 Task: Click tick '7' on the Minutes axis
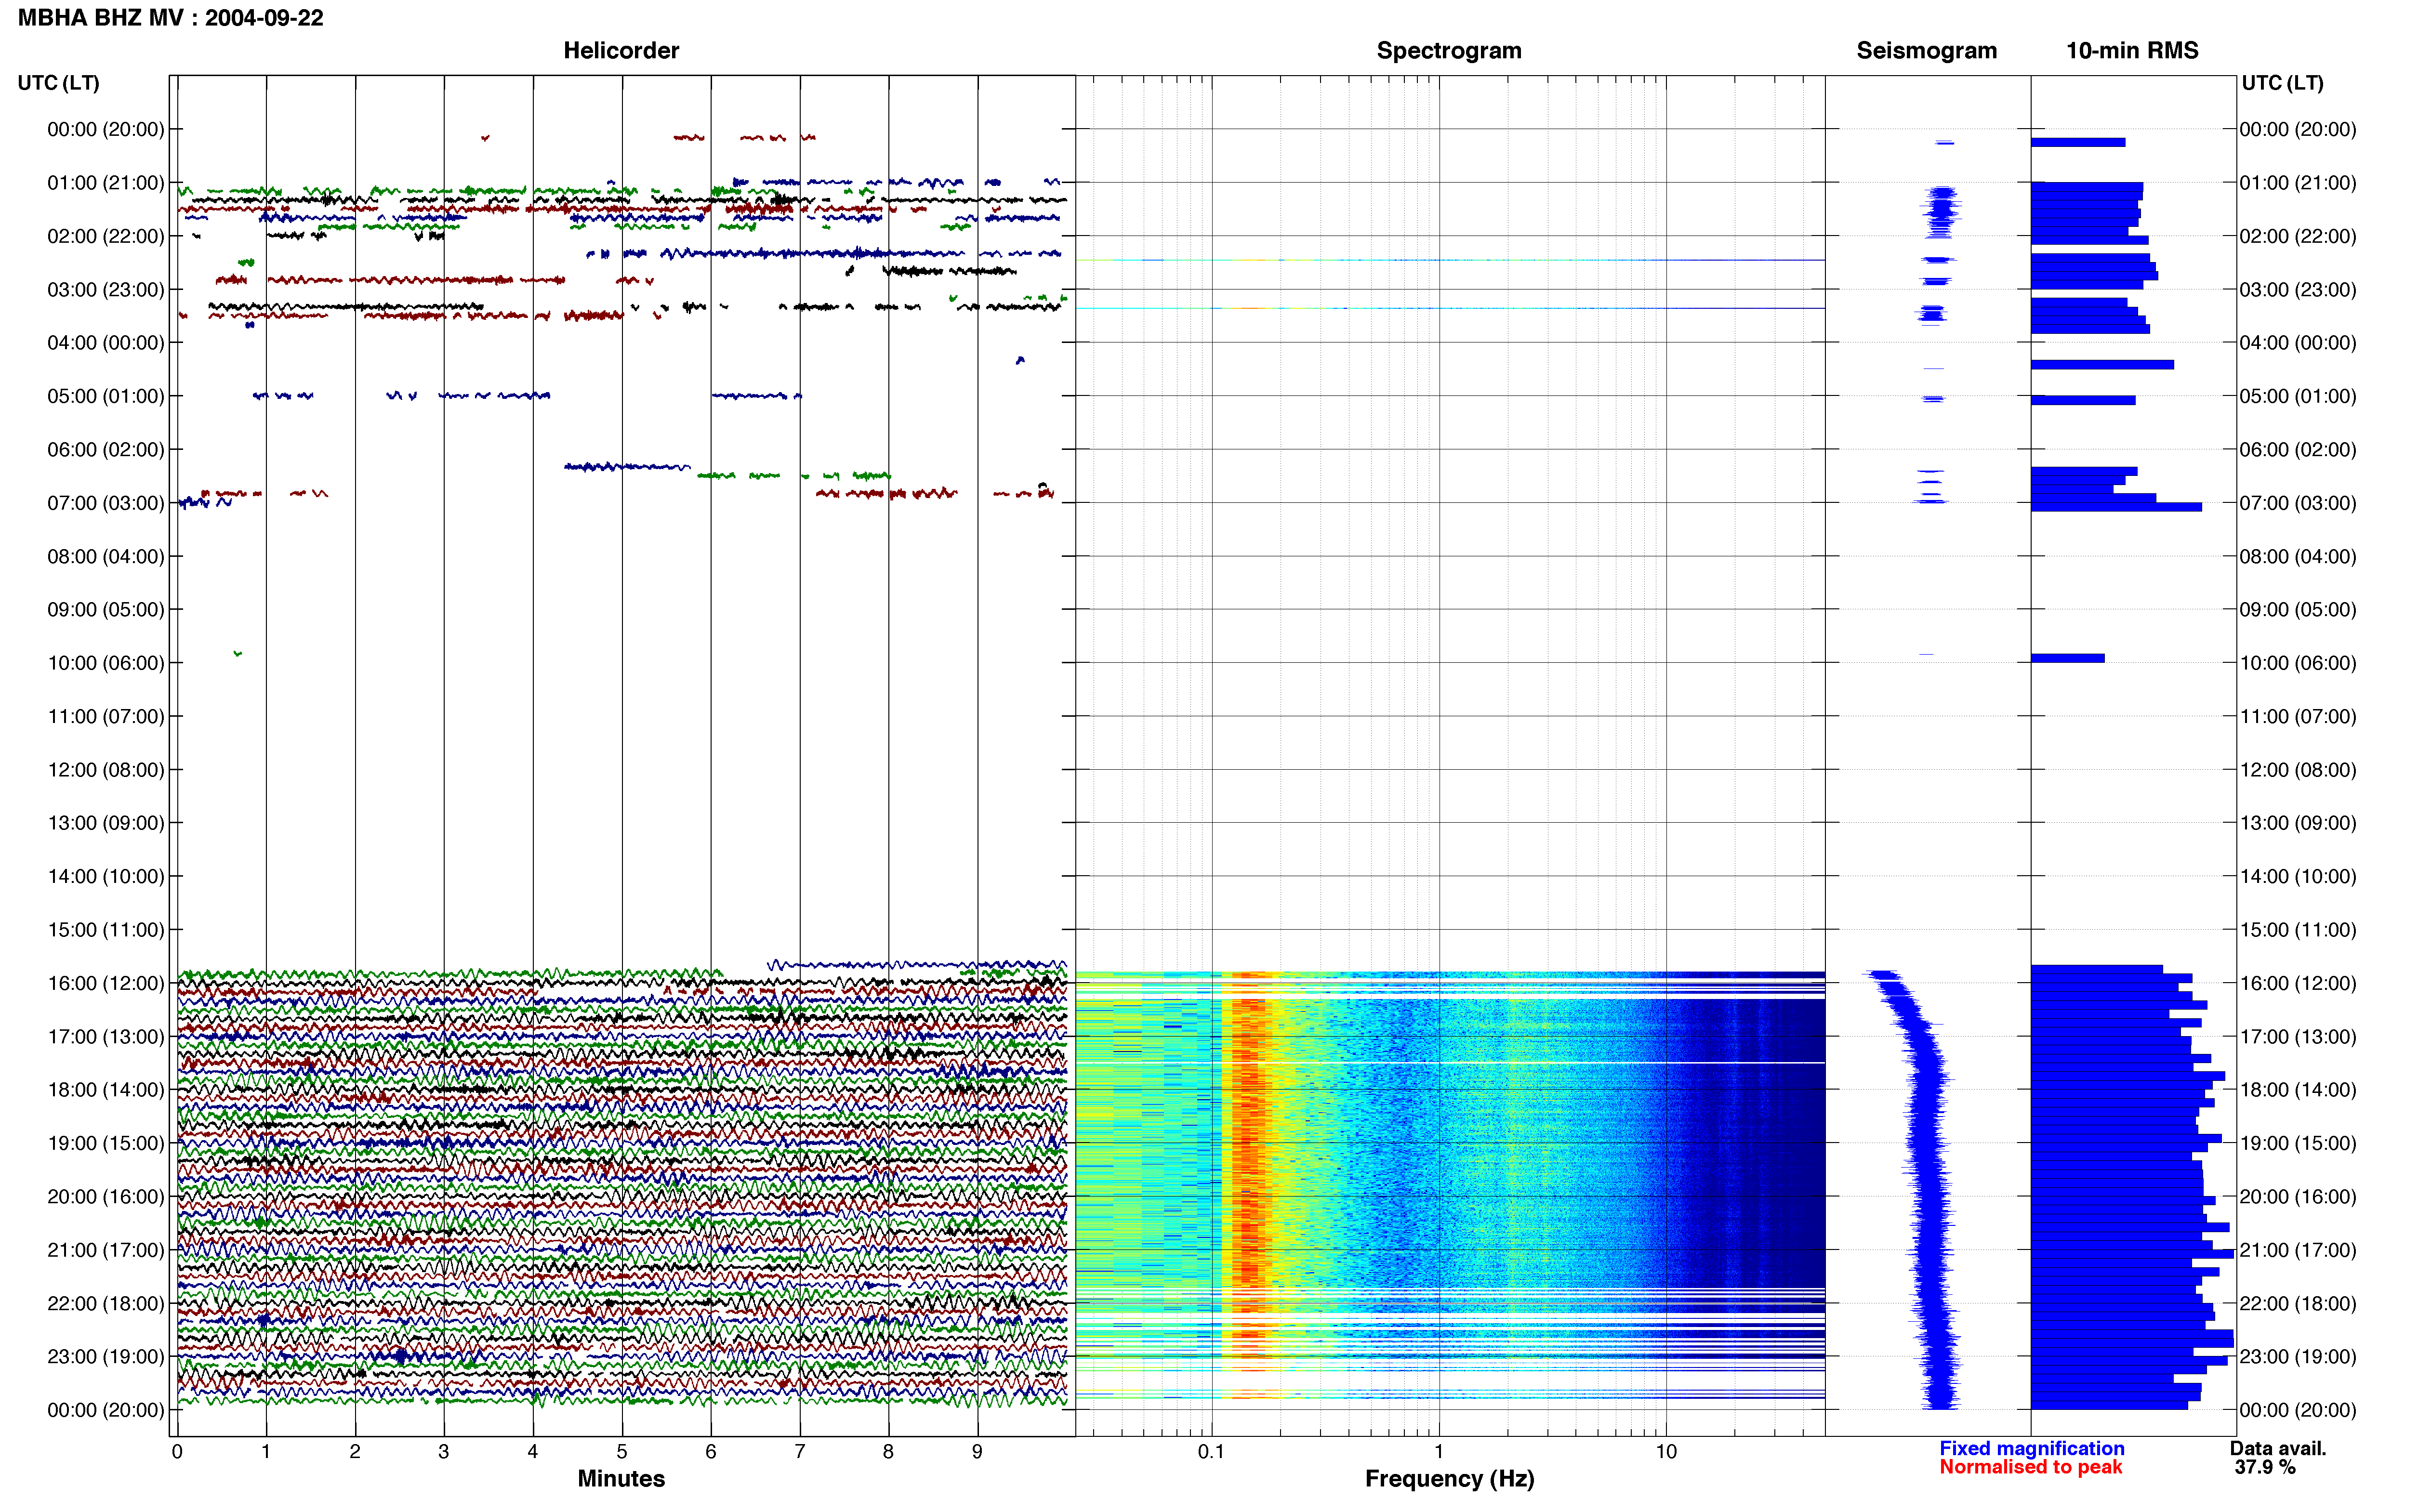click(x=800, y=1452)
